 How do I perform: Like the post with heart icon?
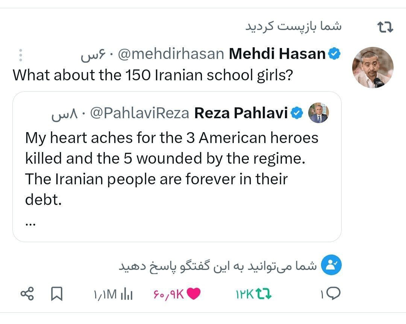tap(193, 294)
